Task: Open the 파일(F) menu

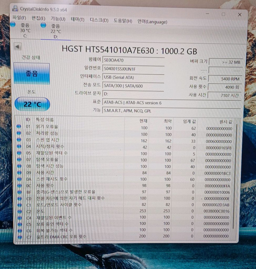Action: (19, 18)
